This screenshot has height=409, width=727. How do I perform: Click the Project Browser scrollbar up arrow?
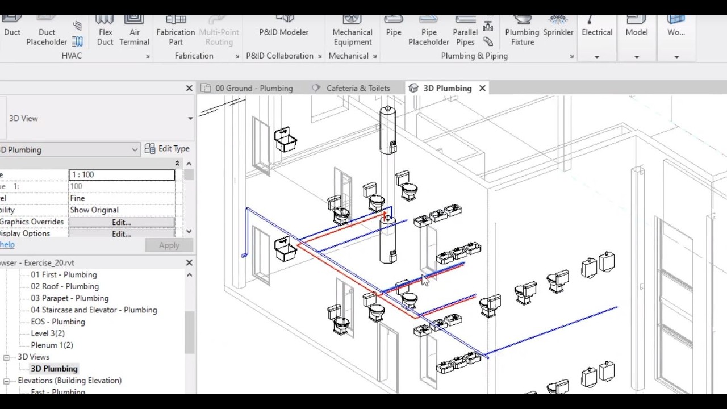[x=189, y=275]
